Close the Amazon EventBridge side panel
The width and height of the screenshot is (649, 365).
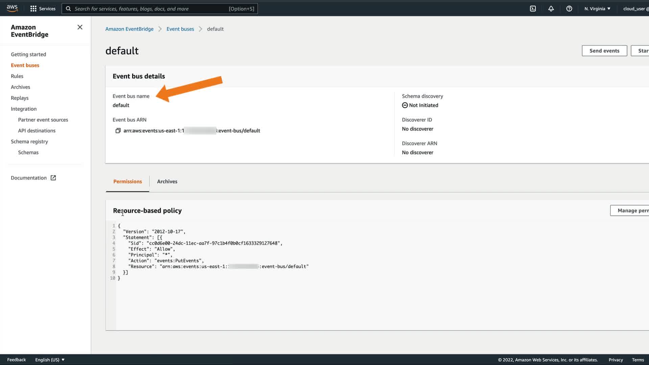pos(80,27)
